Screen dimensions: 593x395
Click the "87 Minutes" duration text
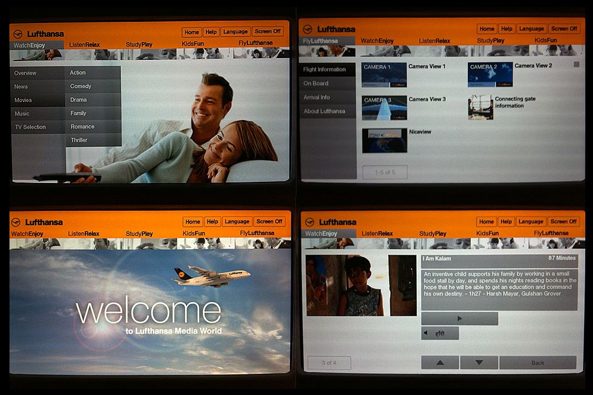click(562, 258)
